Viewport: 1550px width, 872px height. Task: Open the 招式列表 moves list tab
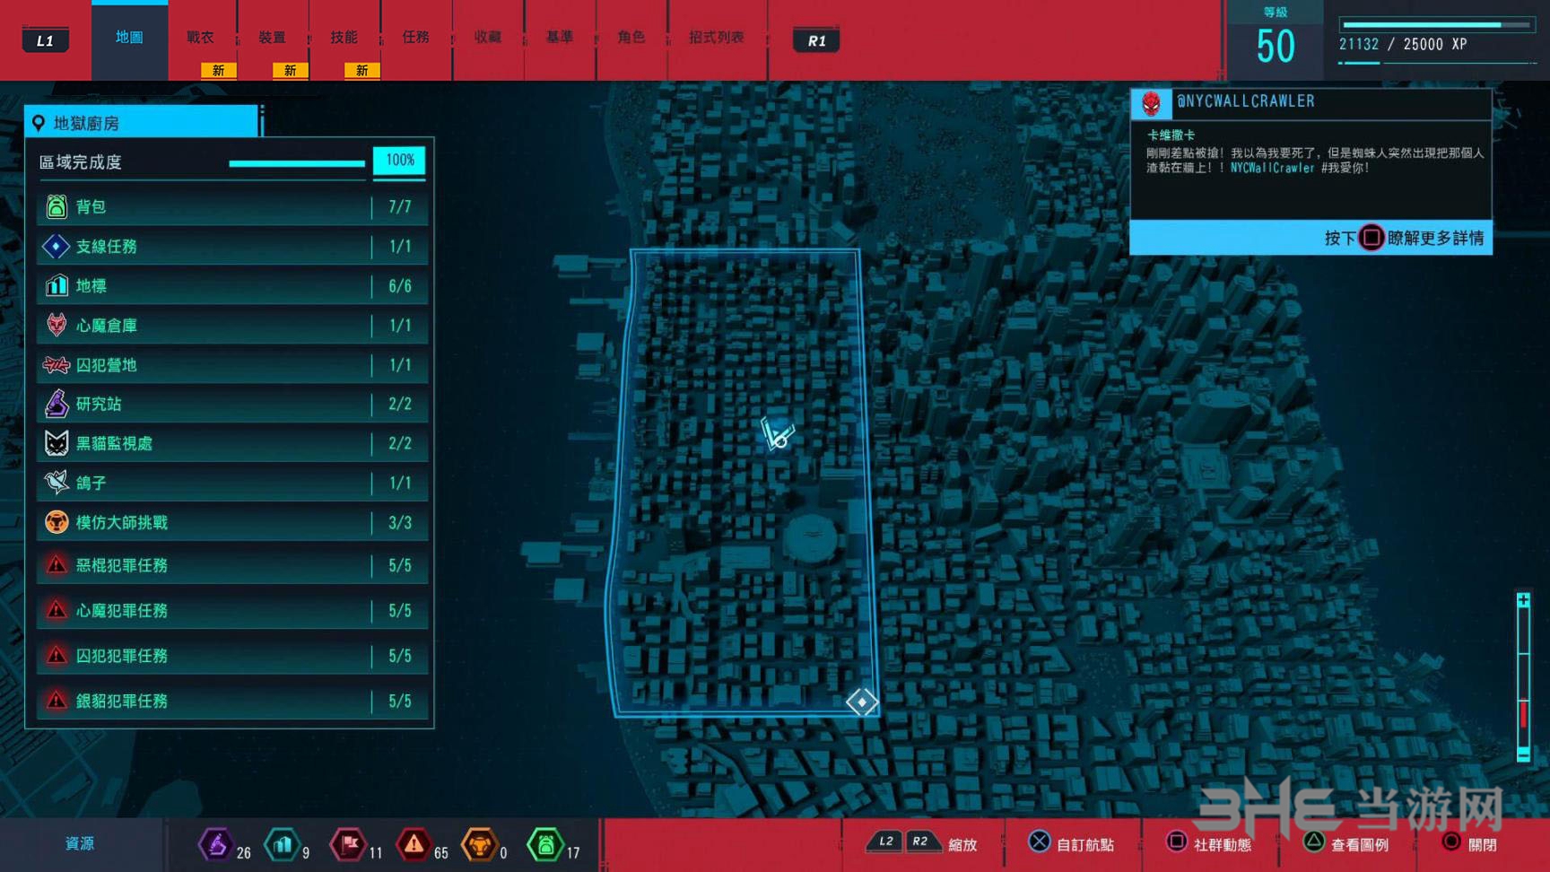(x=717, y=38)
